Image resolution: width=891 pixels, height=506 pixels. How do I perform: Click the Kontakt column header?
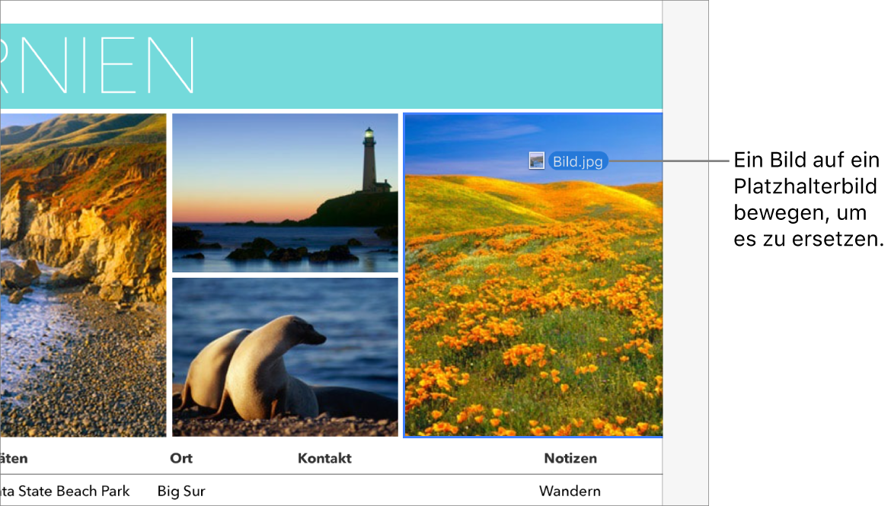point(324,458)
